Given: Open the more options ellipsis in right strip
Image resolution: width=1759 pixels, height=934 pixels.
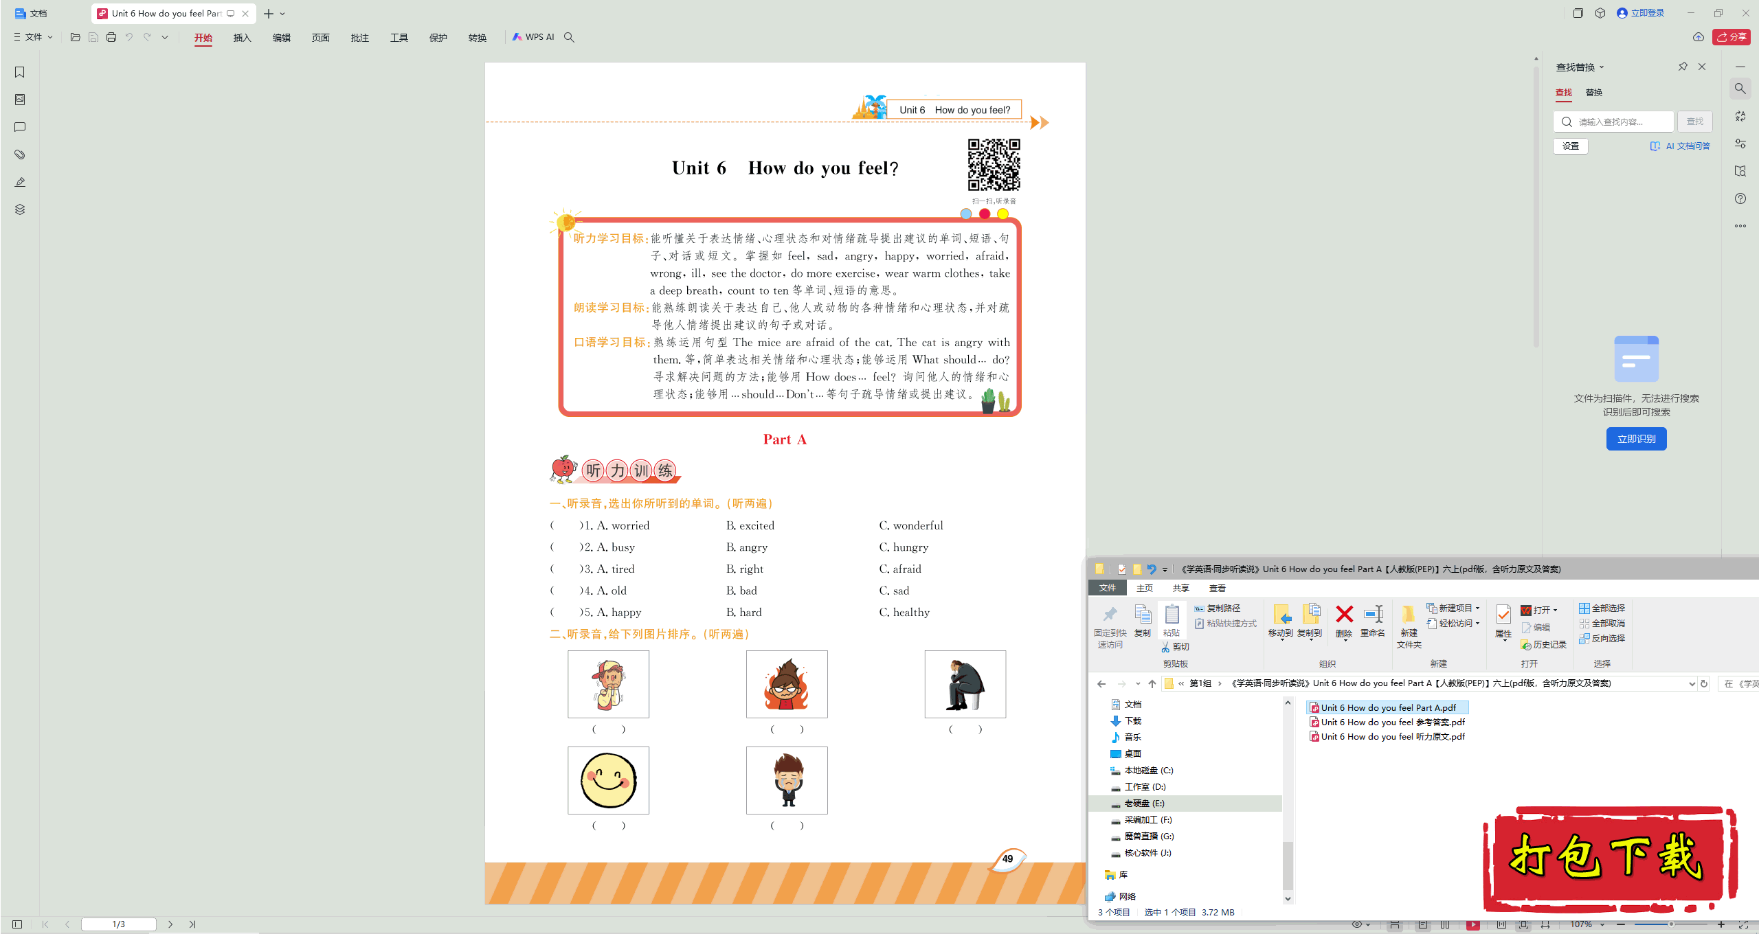Looking at the screenshot, I should click(x=1740, y=226).
